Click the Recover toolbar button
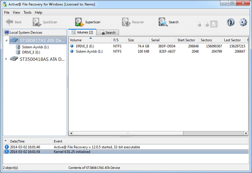Viewport: 252px width, 173px height. click(x=133, y=22)
